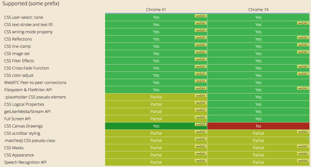Viewport: 311px width, 167px height.
Task: Select the Chrome 41 column header
Action: point(156,10)
